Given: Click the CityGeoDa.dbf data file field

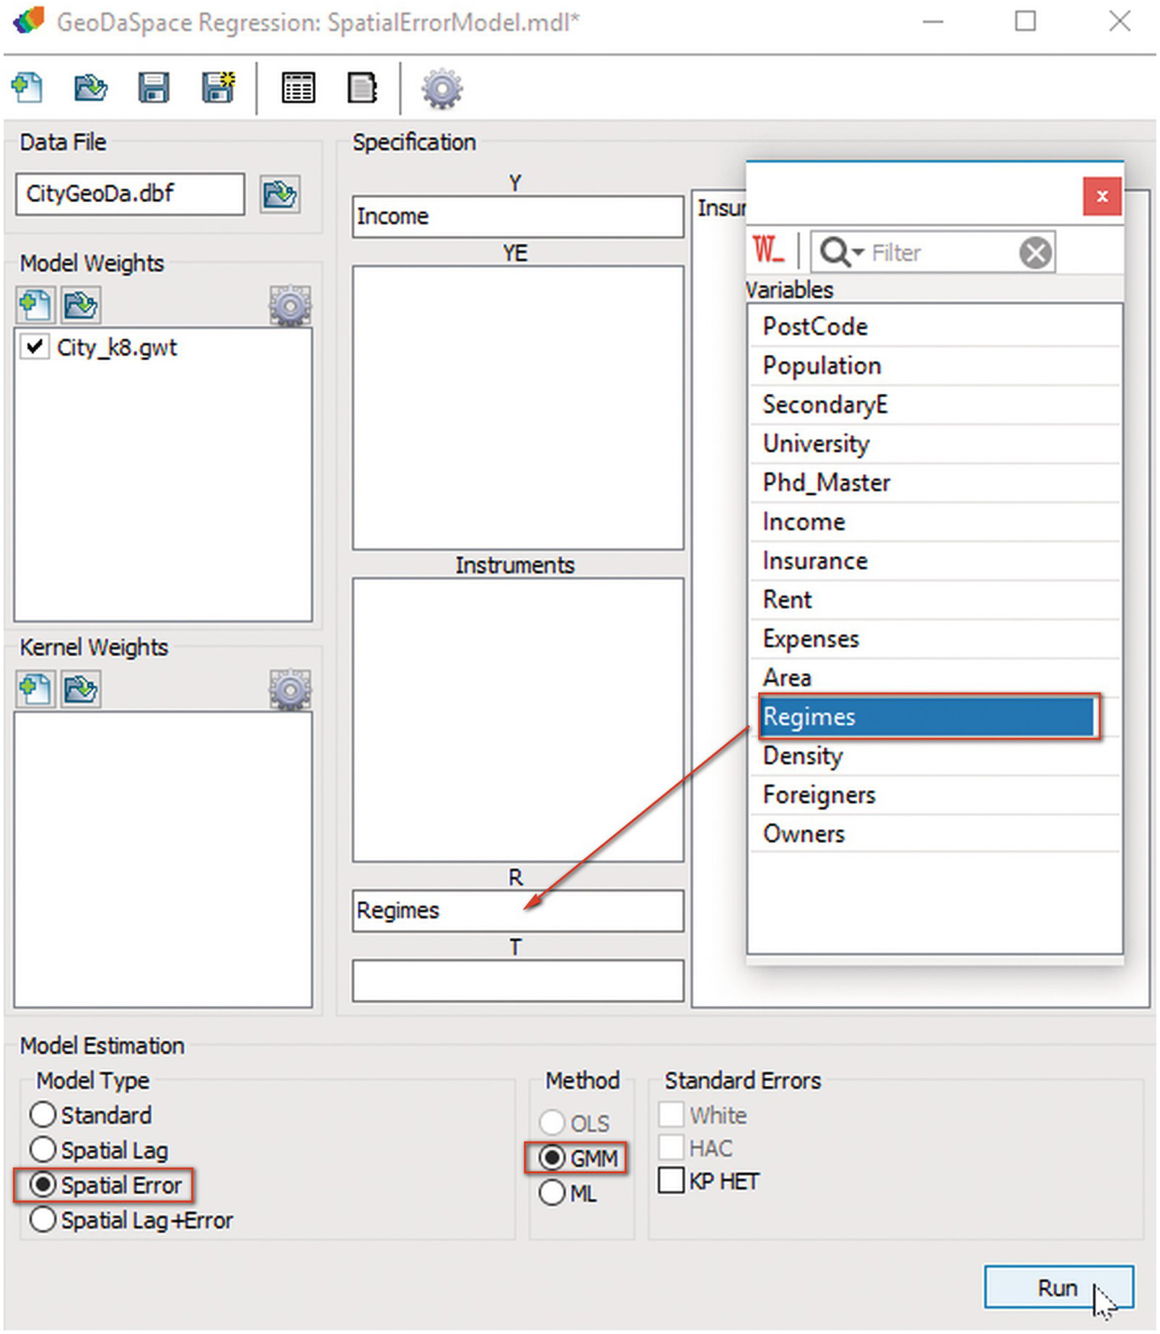Looking at the screenshot, I should pos(130,193).
